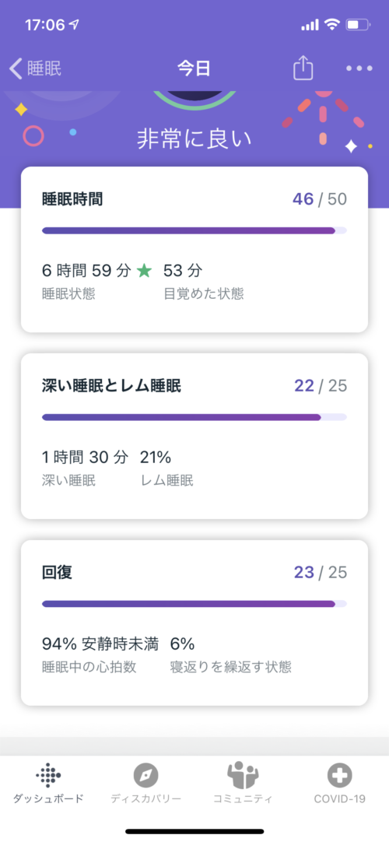Click the 回復 progress bar

pos(194,604)
